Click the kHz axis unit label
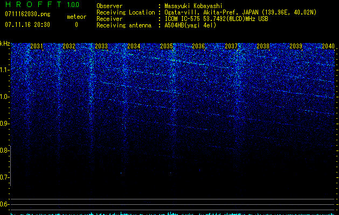 pyautogui.click(x=5, y=44)
